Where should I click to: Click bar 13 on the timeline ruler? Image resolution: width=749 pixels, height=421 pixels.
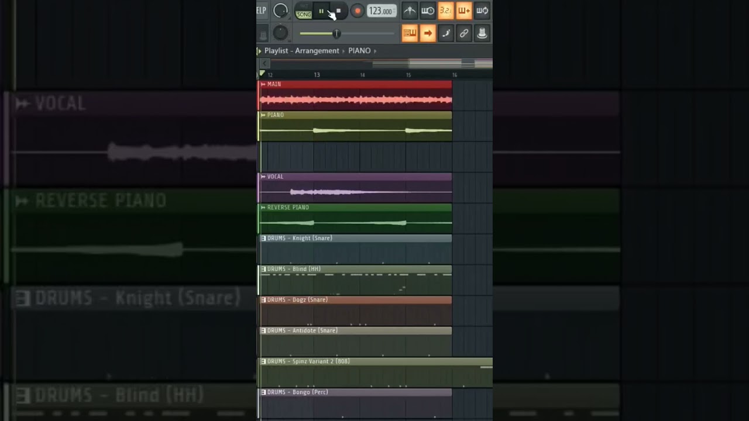[317, 75]
